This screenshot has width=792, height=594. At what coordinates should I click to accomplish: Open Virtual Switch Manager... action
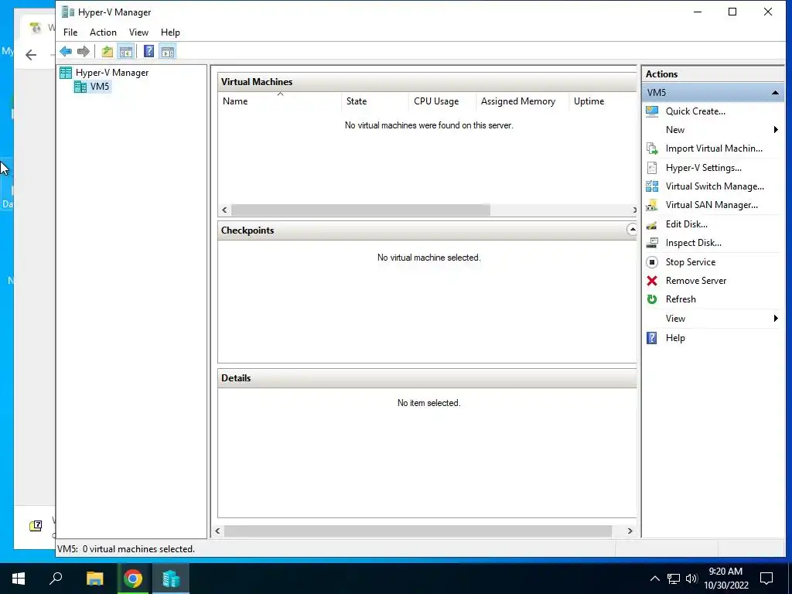pyautogui.click(x=715, y=186)
